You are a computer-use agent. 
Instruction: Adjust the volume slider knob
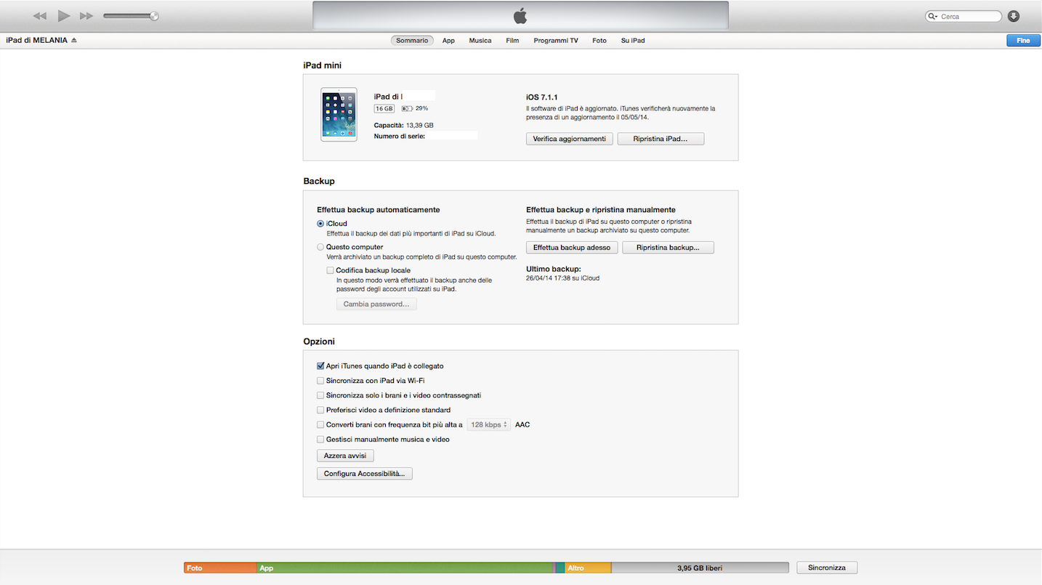click(154, 16)
